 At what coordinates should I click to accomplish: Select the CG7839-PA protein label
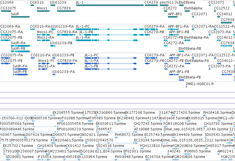(x=67, y=61)
